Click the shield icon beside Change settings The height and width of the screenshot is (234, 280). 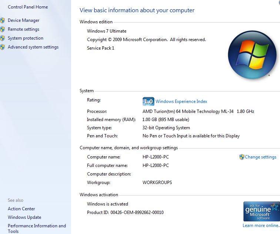[x=241, y=157]
